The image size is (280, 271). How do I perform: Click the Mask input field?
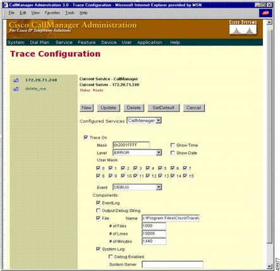(x=131, y=145)
